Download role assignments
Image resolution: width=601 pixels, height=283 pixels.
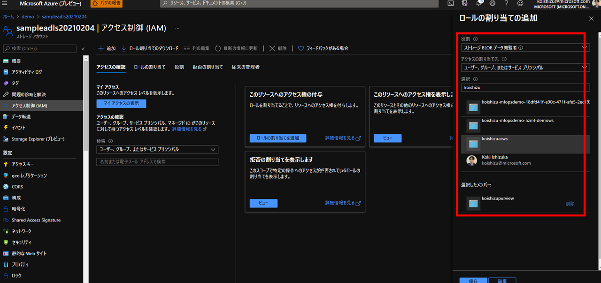[x=150, y=48]
